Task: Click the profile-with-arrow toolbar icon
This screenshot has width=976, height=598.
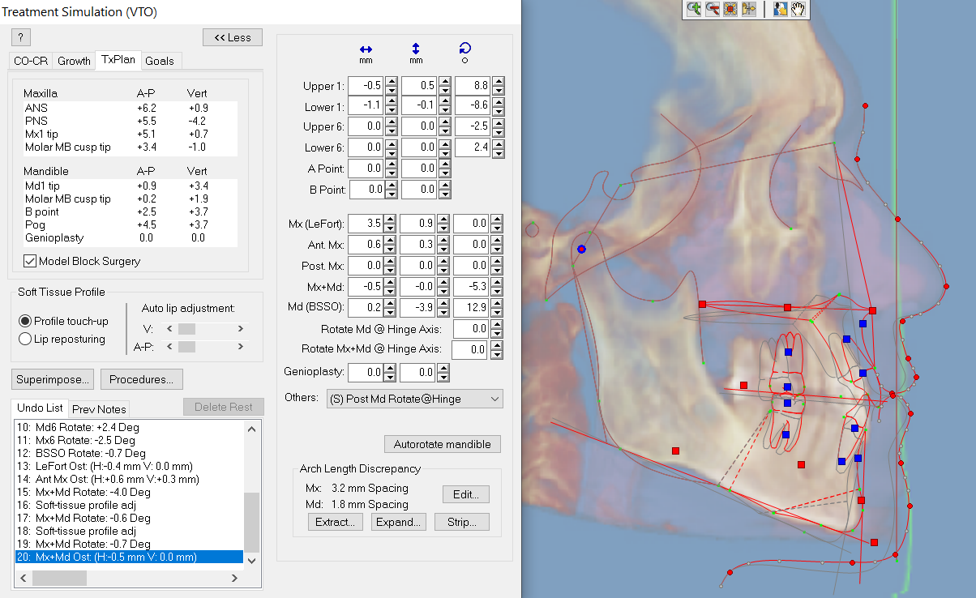Action: [748, 9]
